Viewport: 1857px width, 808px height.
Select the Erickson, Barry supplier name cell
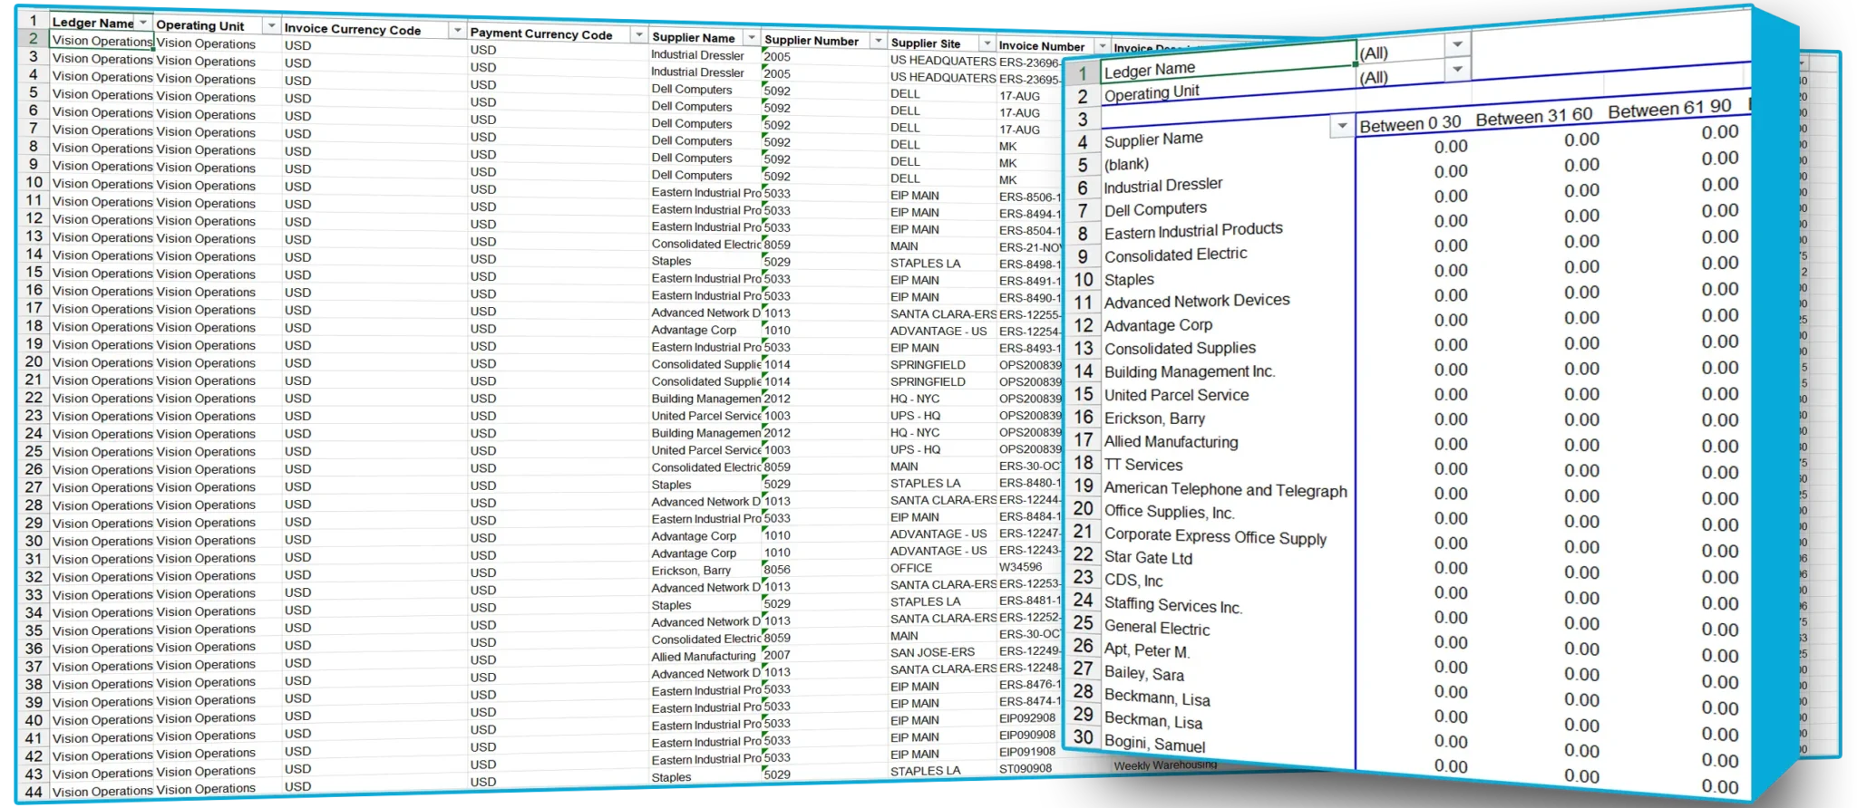coord(691,571)
